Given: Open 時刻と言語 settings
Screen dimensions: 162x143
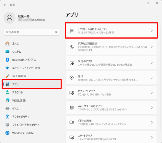Looking at the screenshot, I should (31, 100).
